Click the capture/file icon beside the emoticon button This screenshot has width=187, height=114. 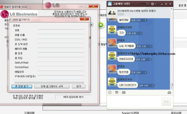117,92
